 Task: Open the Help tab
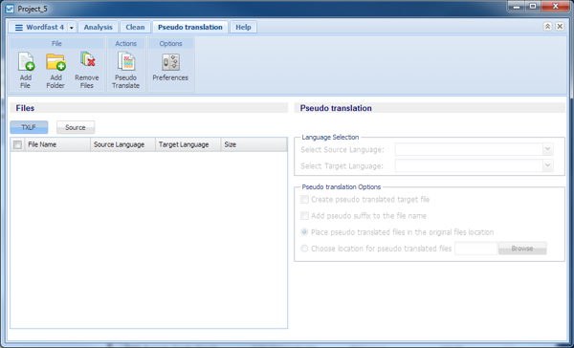pyautogui.click(x=243, y=27)
